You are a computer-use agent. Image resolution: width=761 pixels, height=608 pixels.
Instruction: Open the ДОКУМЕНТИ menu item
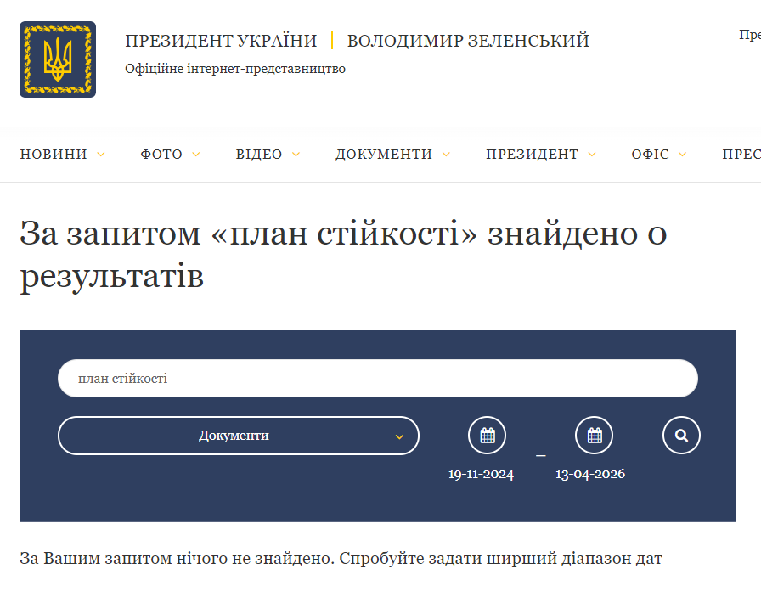tap(385, 155)
